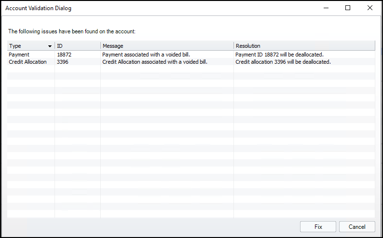Click ID 18872 in the list
The height and width of the screenshot is (238, 383).
coord(64,55)
